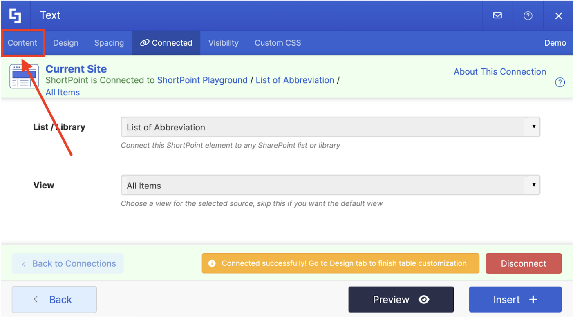The image size is (573, 318).
Task: Click the Demo link in tab bar
Action: pos(555,43)
